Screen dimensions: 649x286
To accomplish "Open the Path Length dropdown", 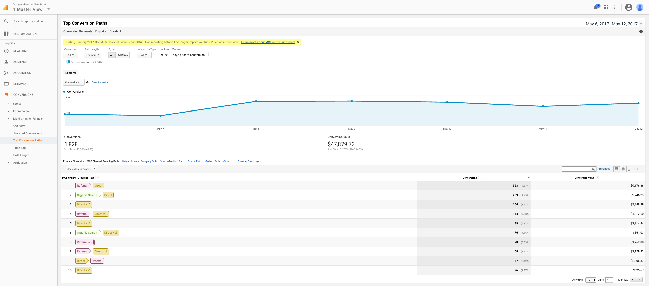I will point(92,55).
